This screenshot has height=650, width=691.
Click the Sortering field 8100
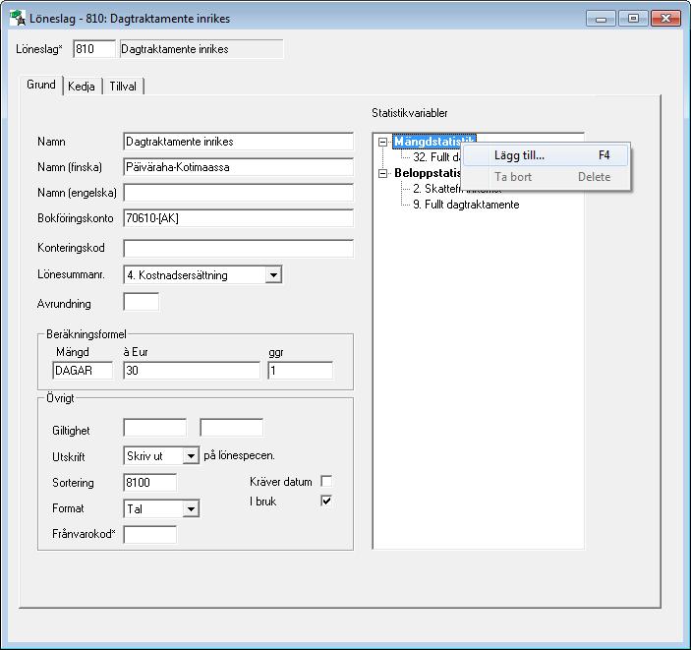pos(149,483)
